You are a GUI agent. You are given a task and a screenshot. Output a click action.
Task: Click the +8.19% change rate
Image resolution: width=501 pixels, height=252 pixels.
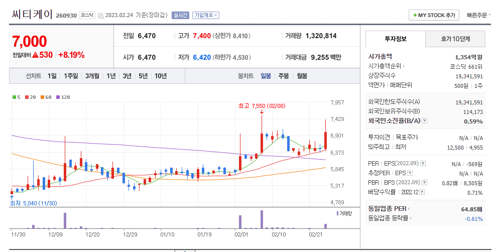pos(71,55)
